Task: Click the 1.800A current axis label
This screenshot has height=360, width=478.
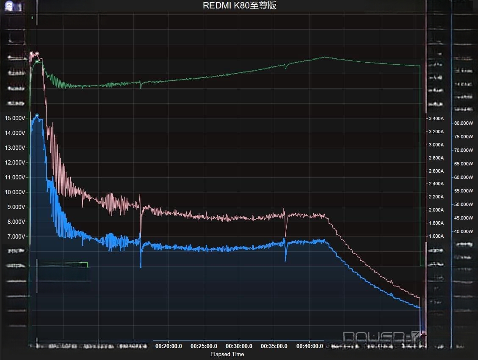Action: point(436,223)
